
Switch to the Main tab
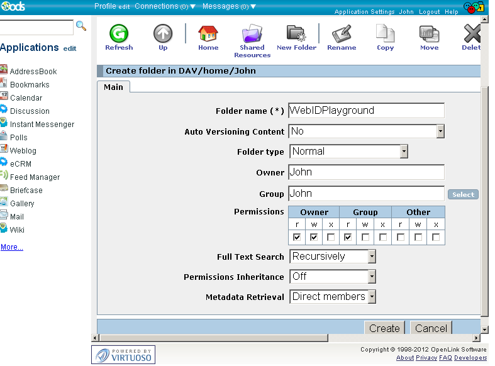(114, 87)
